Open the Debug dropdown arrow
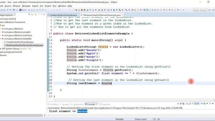This screenshot has height=121, width=215. click(x=111, y=10)
